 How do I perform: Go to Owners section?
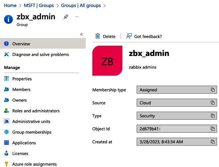[20, 100]
